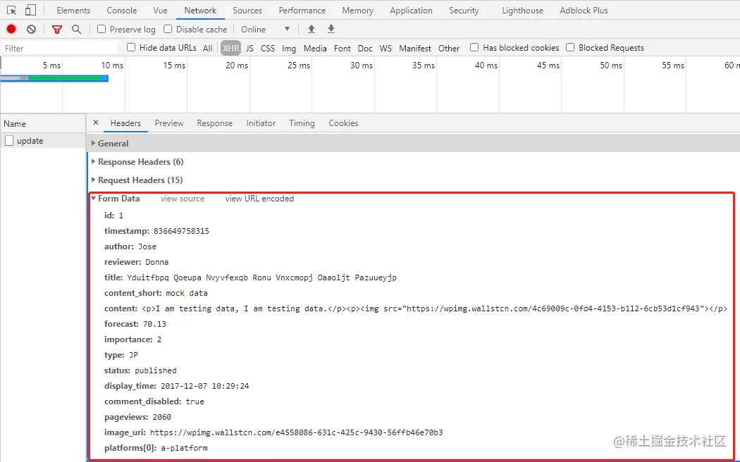Expand the General section

[93, 143]
